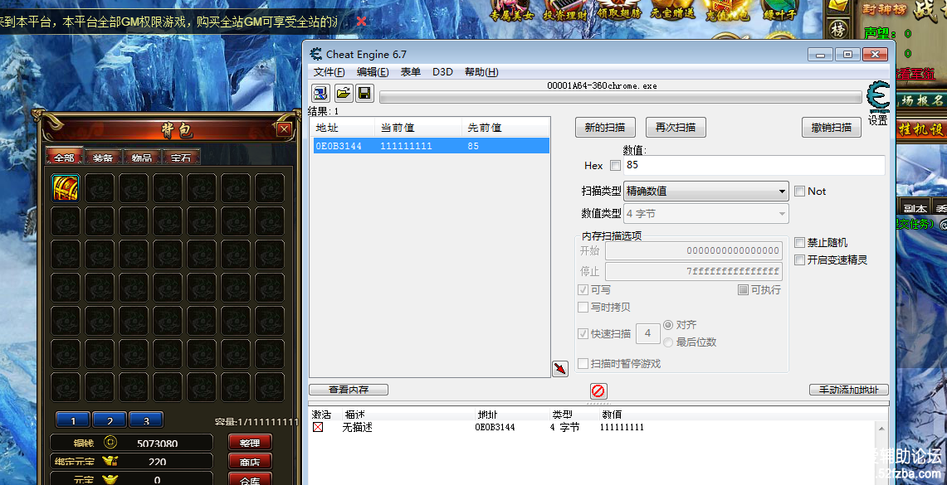947x485 pixels.
Task: Click the 领取翅膀 game icon
Action: (x=618, y=10)
